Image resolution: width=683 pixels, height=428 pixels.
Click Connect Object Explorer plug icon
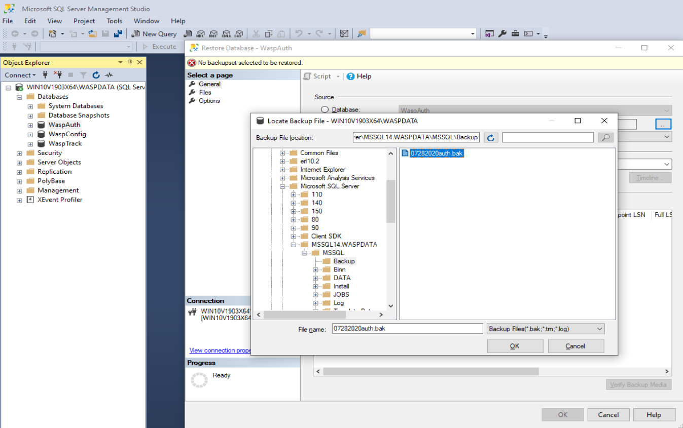point(45,75)
